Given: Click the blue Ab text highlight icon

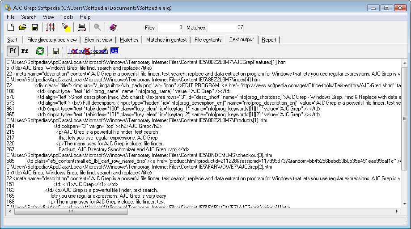Looking at the screenshot, I should point(114,51).
